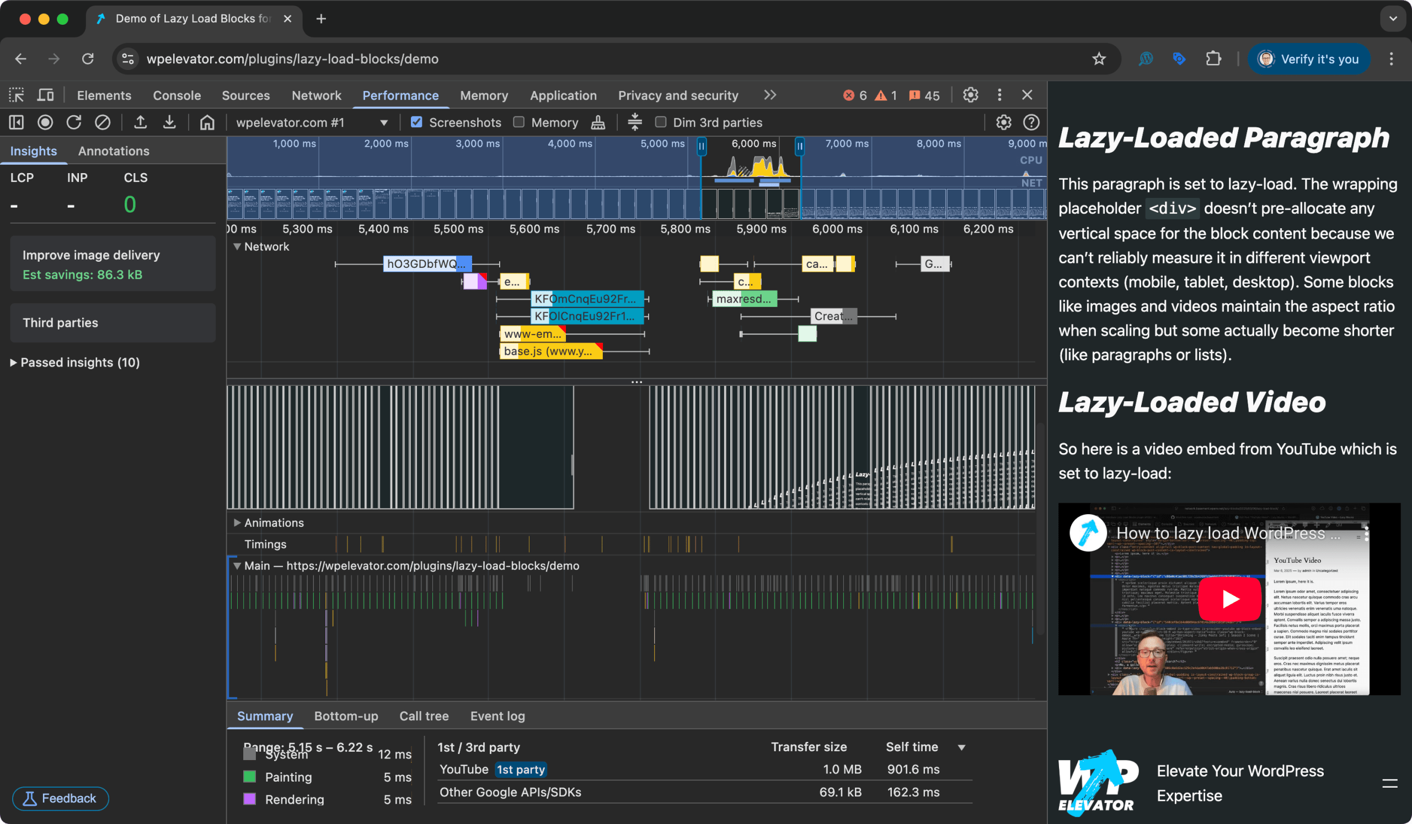Image resolution: width=1412 pixels, height=824 pixels.
Task: Click the right overview range handle
Action: [x=800, y=147]
